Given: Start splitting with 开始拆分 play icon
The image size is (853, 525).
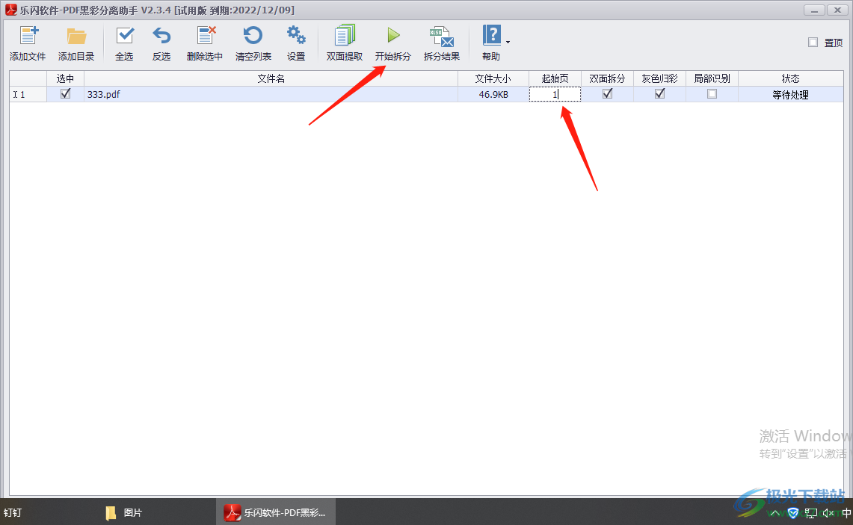Looking at the screenshot, I should pos(393,36).
